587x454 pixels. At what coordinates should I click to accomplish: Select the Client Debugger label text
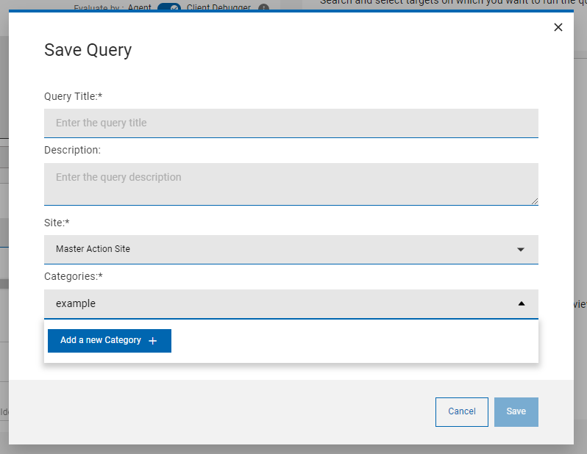click(x=218, y=8)
